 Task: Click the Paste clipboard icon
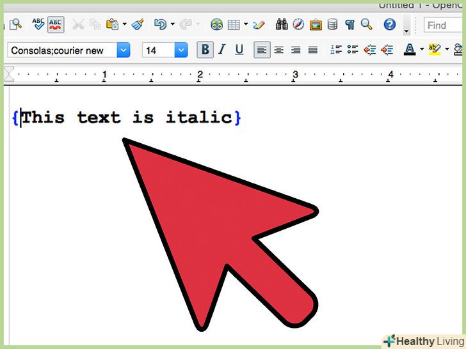click(x=112, y=25)
